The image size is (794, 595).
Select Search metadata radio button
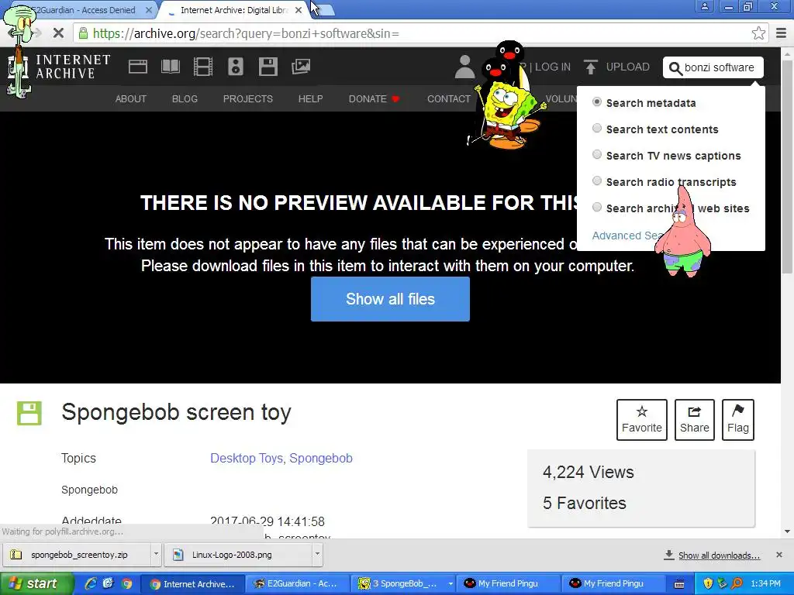pyautogui.click(x=597, y=102)
